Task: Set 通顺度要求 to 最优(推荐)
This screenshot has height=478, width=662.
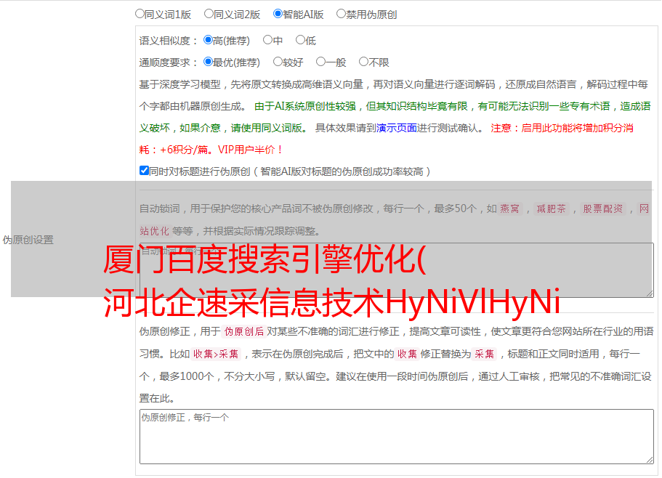Action: pyautogui.click(x=208, y=62)
